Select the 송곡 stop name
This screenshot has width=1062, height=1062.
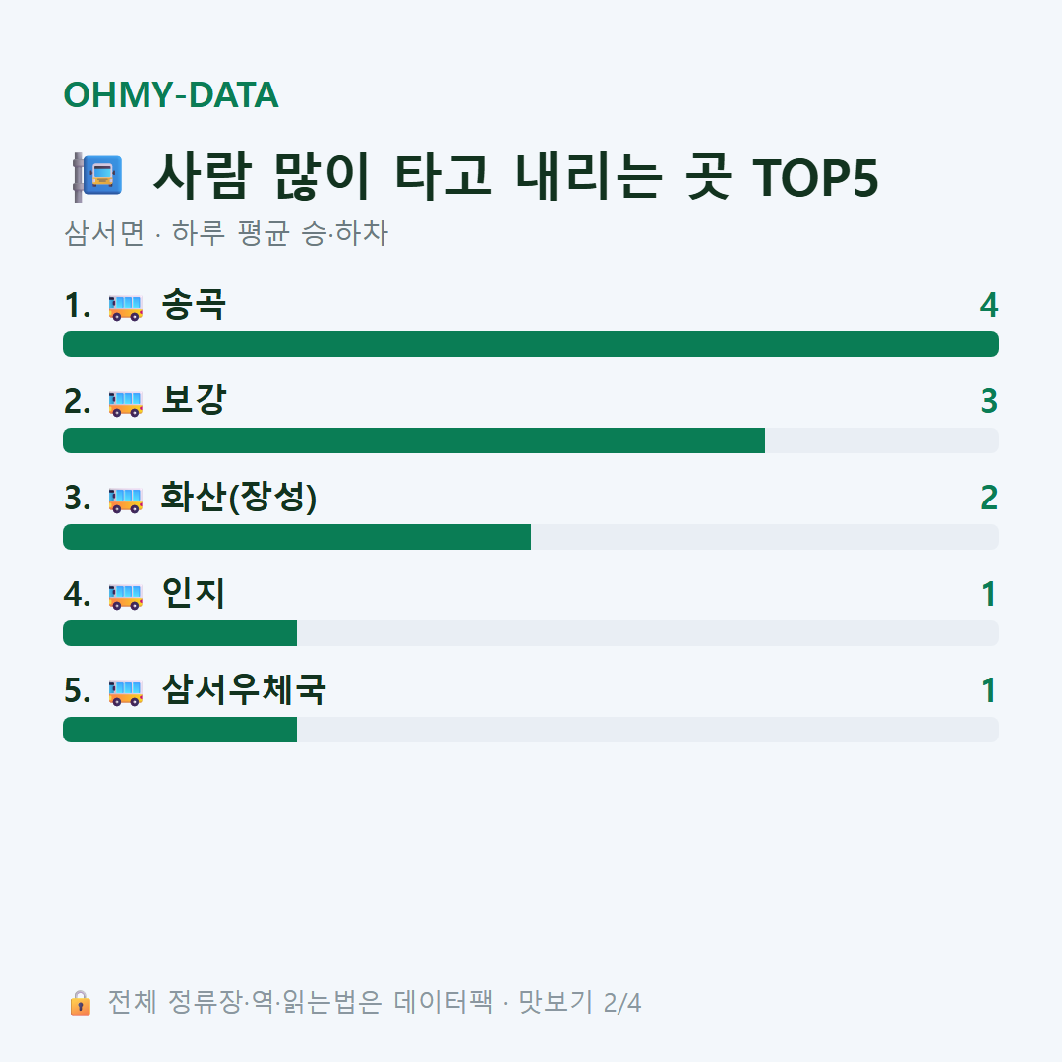click(194, 305)
